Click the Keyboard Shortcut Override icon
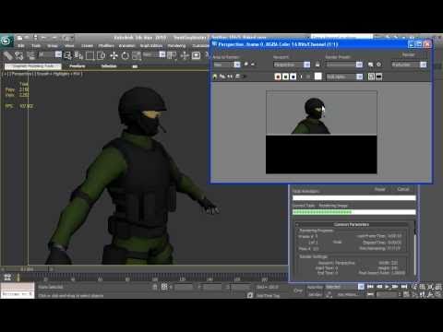The height and width of the screenshot is (332, 443). pyautogui.click(x=196, y=55)
